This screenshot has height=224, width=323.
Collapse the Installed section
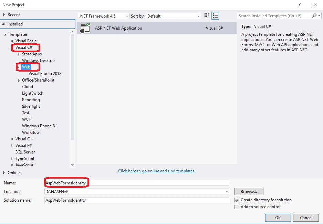[3, 24]
